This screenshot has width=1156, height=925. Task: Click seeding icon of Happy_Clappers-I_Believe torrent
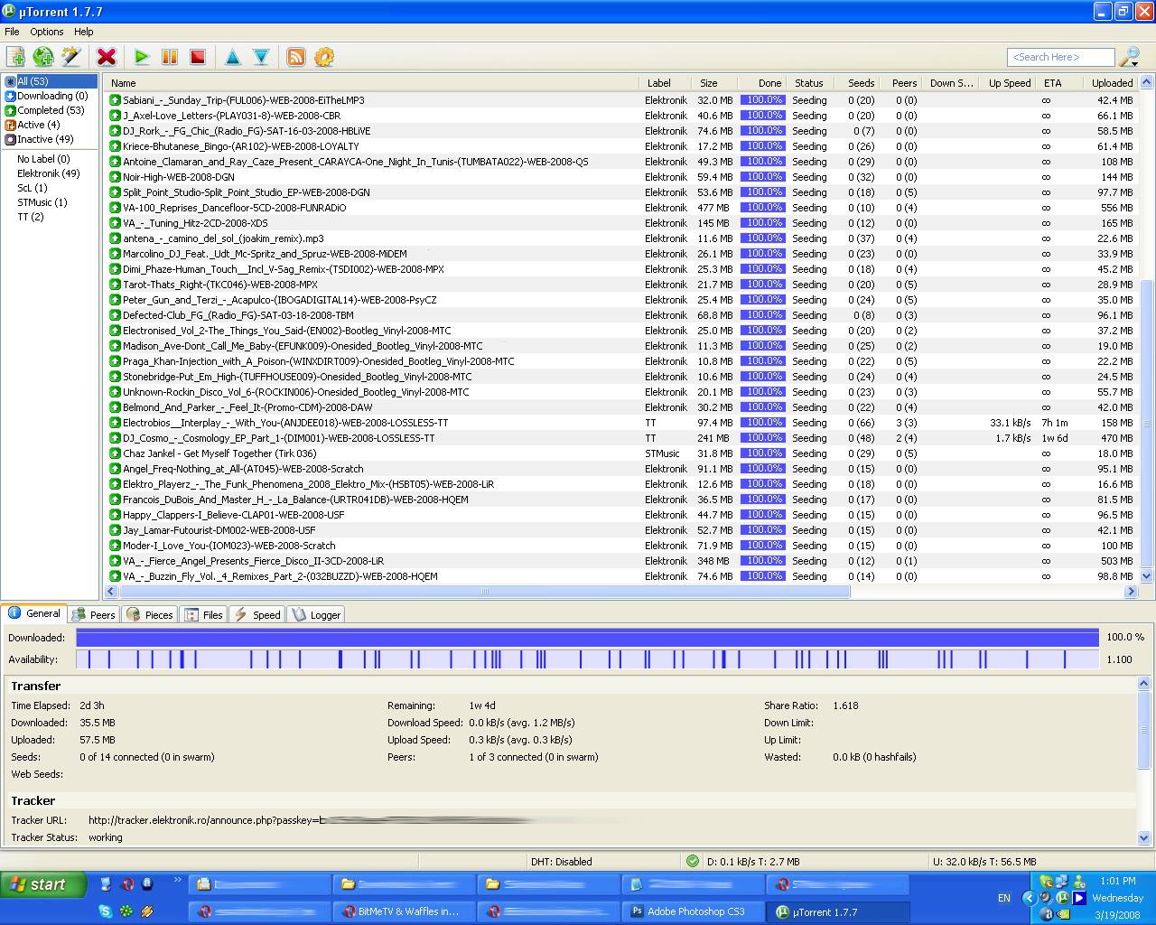[x=115, y=515]
